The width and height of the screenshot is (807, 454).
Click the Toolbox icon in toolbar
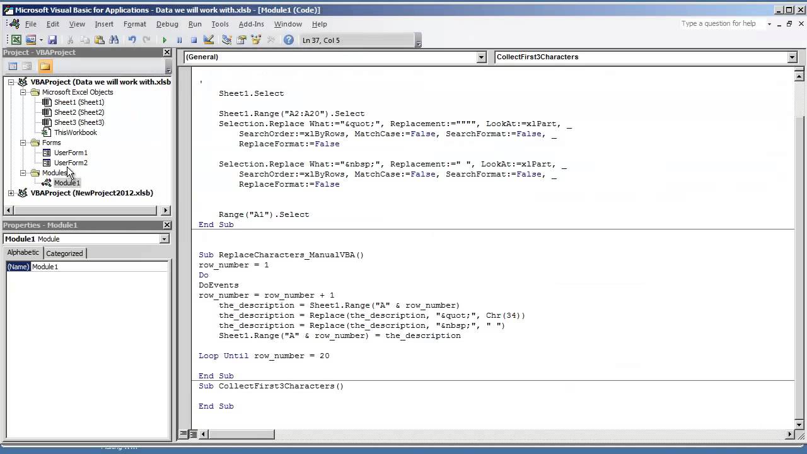271,40
